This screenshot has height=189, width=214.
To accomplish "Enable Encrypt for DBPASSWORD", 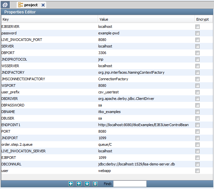I will tap(197, 105).
